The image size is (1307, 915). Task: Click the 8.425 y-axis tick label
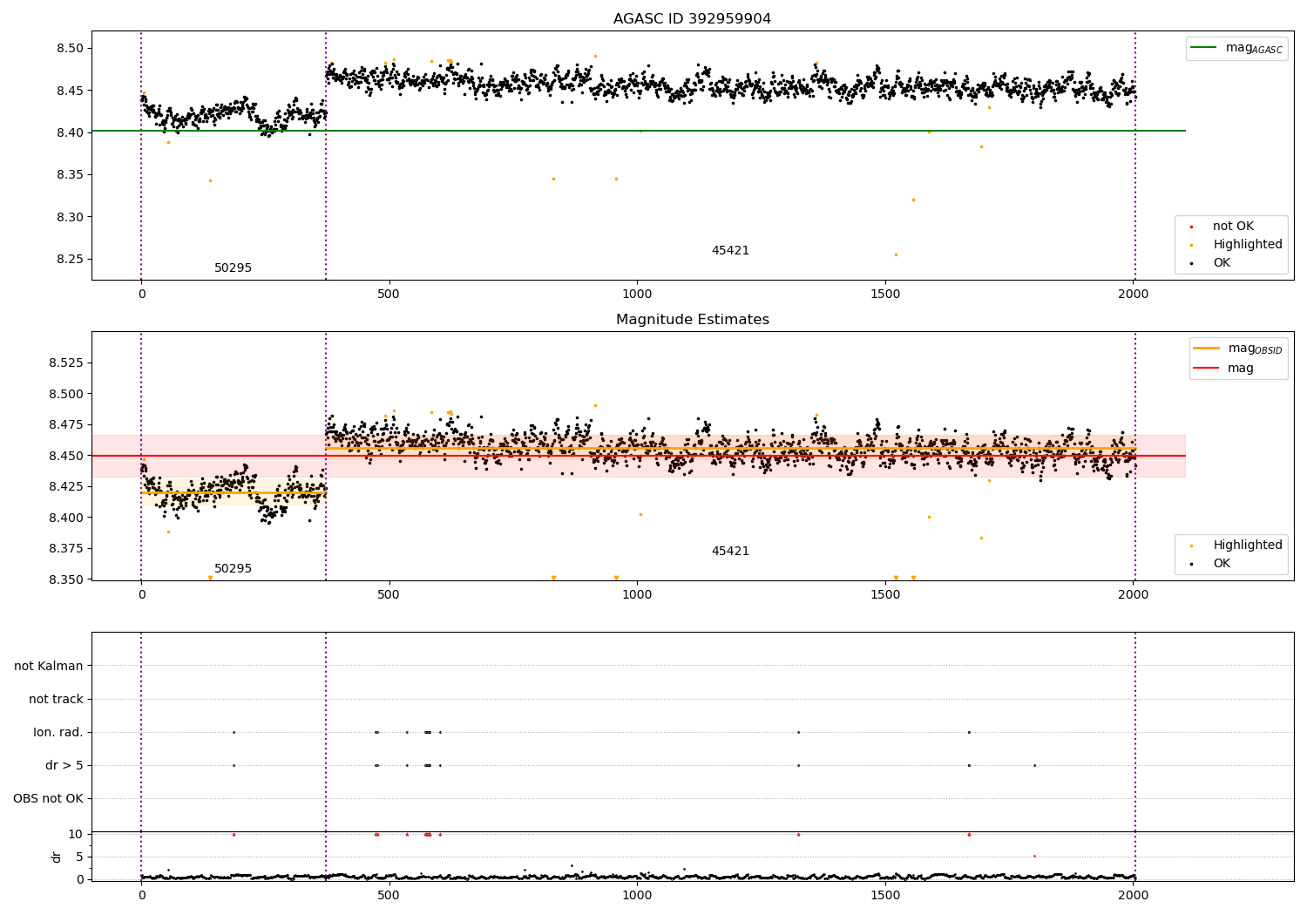coord(67,486)
